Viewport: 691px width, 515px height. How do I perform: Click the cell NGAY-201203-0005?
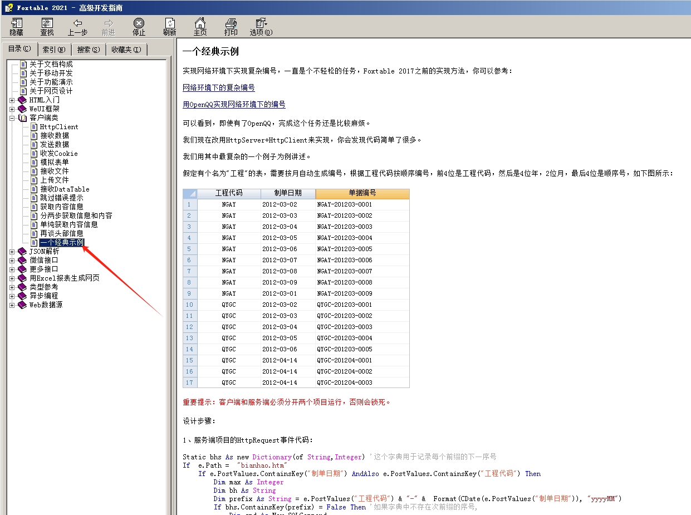362,249
